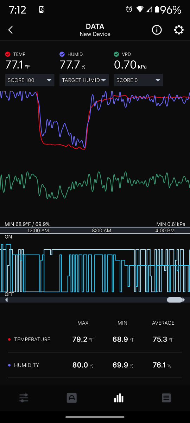Toggle the VPD series checkbox
The height and width of the screenshot is (423, 190).
[x=116, y=54]
